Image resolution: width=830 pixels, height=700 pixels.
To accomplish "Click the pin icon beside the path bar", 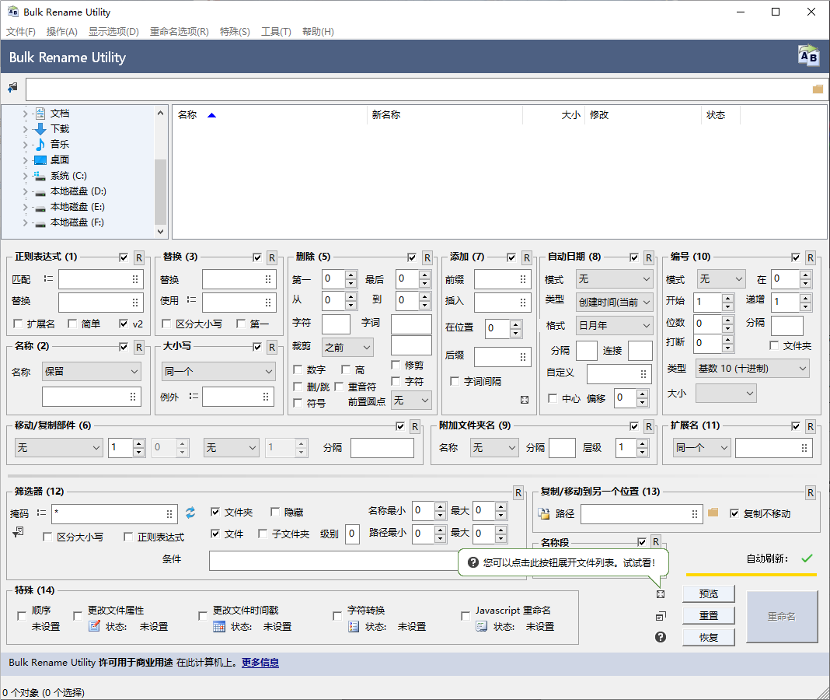I will (12, 88).
